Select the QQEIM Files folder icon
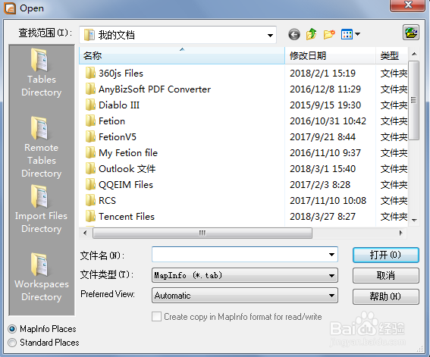430x357 pixels. point(90,184)
